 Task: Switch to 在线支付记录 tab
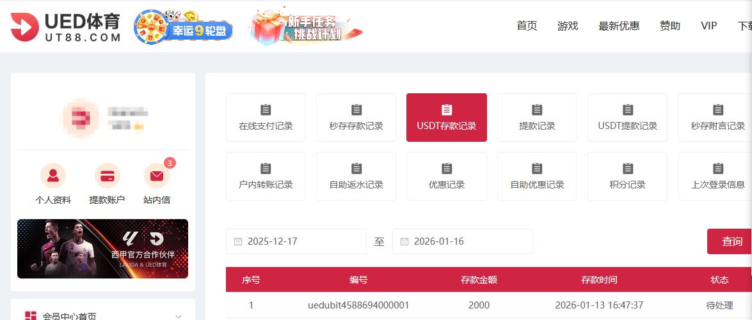point(266,118)
